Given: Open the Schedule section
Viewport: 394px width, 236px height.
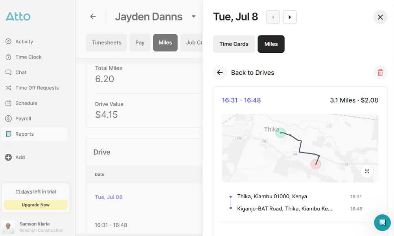Looking at the screenshot, I should [26, 103].
